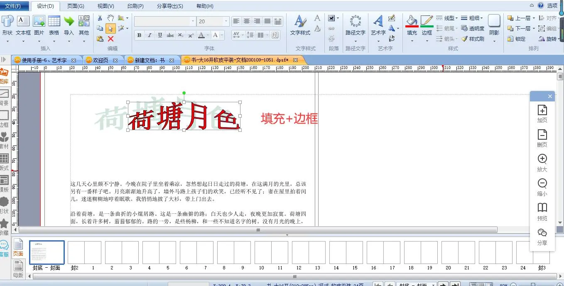This screenshot has width=564, height=286.
Task: Open the font size dropdown
Action: point(226,21)
